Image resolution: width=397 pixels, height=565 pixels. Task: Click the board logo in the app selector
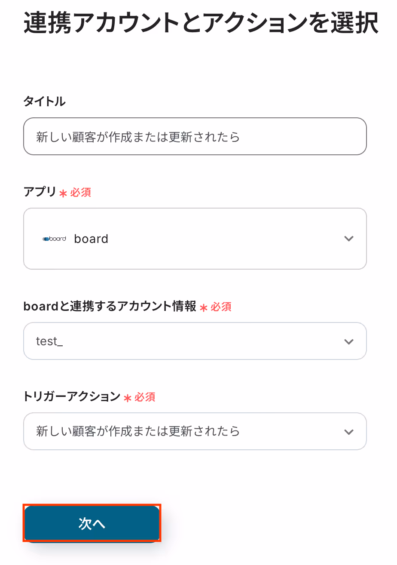54,239
